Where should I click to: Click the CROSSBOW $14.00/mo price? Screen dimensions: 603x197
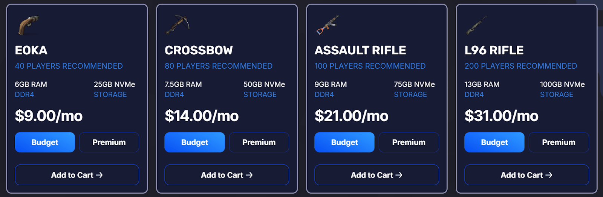click(x=202, y=116)
